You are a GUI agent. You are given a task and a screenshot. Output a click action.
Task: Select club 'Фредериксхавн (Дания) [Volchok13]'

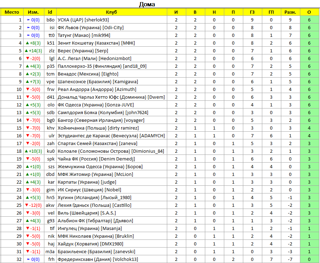(x=98, y=260)
